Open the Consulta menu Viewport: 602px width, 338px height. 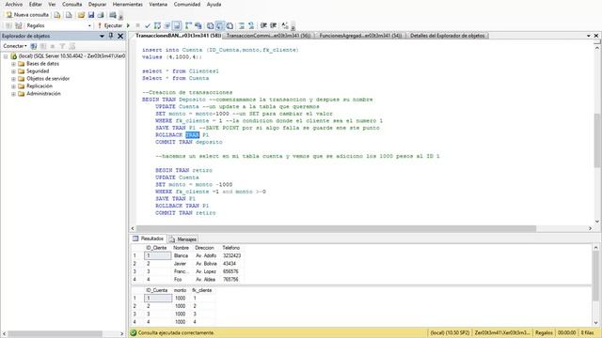pyautogui.click(x=71, y=4)
